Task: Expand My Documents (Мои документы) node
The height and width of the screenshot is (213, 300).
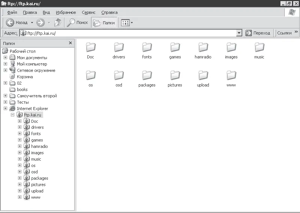Action: click(x=5, y=58)
